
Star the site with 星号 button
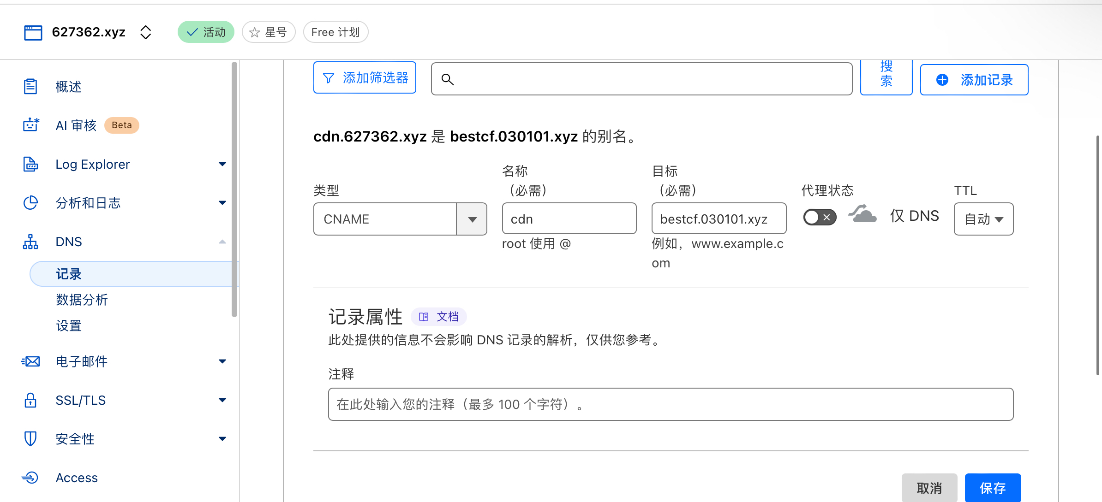pyautogui.click(x=269, y=32)
